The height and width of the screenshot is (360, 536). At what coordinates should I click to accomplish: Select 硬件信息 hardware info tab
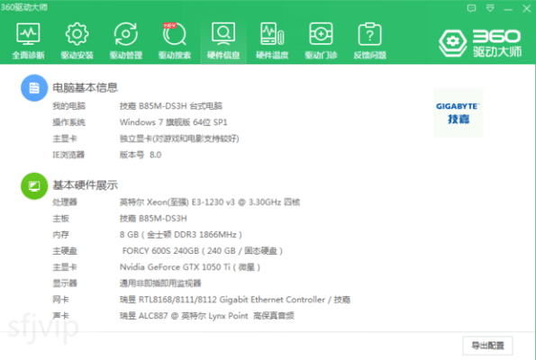point(223,40)
